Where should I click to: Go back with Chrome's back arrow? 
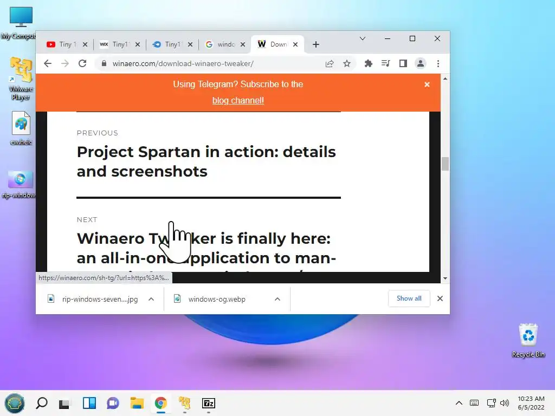[x=48, y=64]
